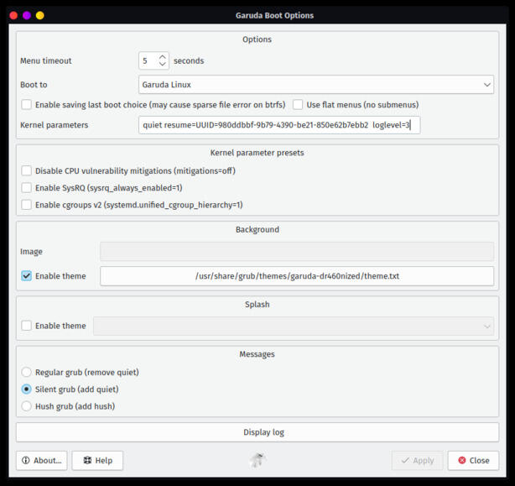Click the grub theme path button
This screenshot has width=515, height=486.
[x=297, y=276]
